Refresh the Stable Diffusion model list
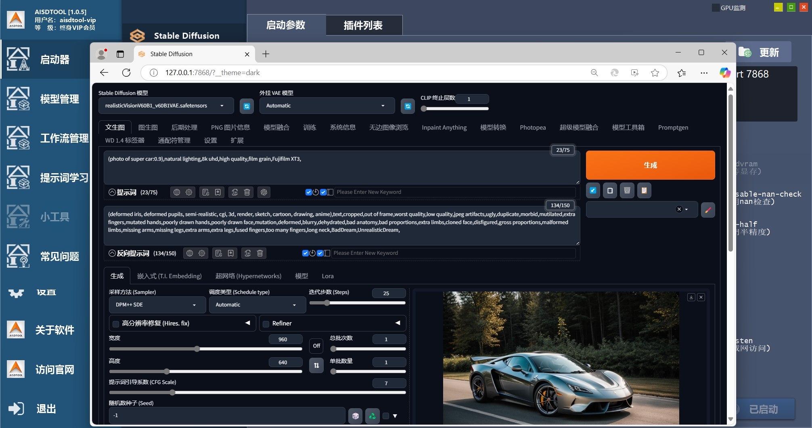Screen dimensions: 812x428 (x=247, y=106)
